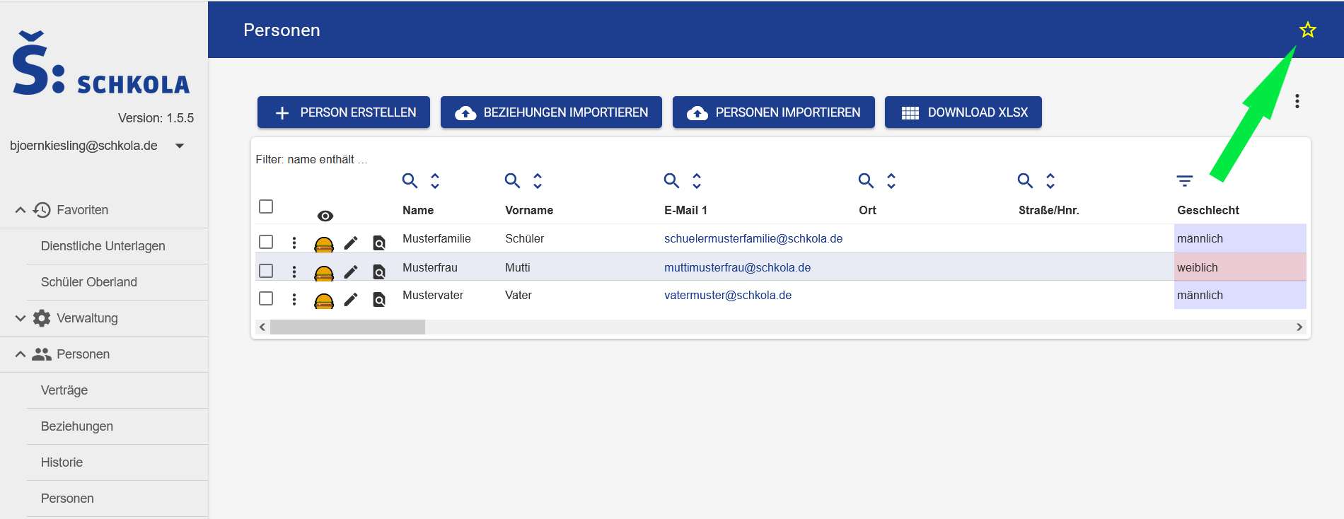Viewport: 1344px width, 519px height.
Task: Click the search icon above Vorname column
Action: pos(512,180)
